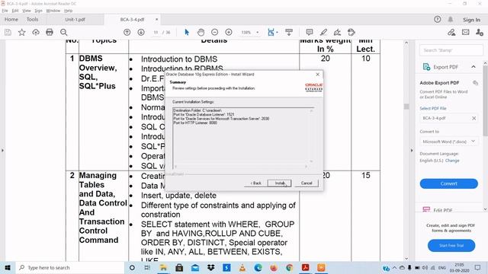The width and height of the screenshot is (488, 274).
Task: Open the zoom percentage dropdown
Action: click(258, 32)
